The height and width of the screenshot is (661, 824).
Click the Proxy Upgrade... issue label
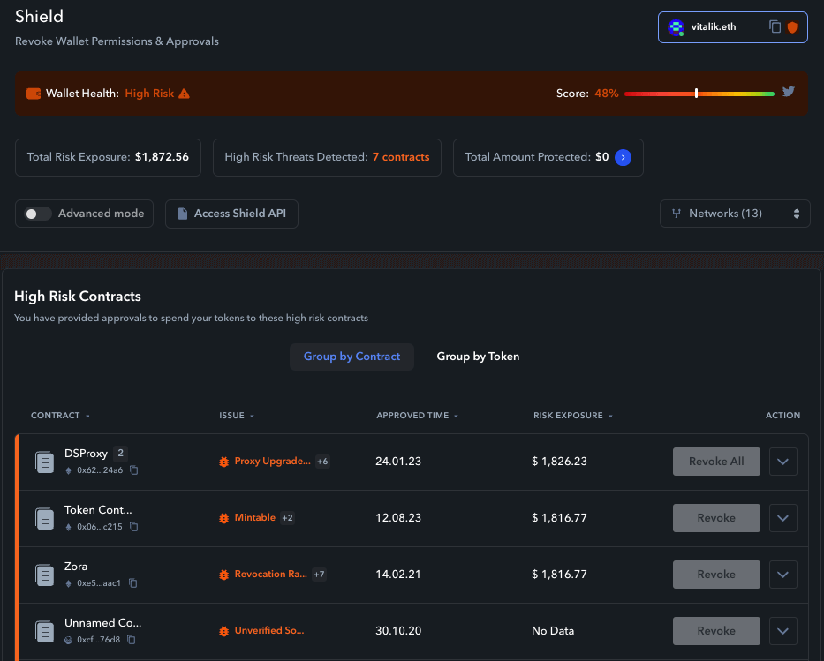click(272, 461)
